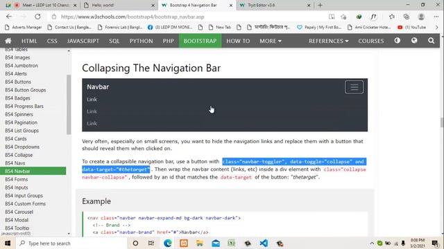Click the browser back arrow
Screen dimensions: 444x249
9,17
